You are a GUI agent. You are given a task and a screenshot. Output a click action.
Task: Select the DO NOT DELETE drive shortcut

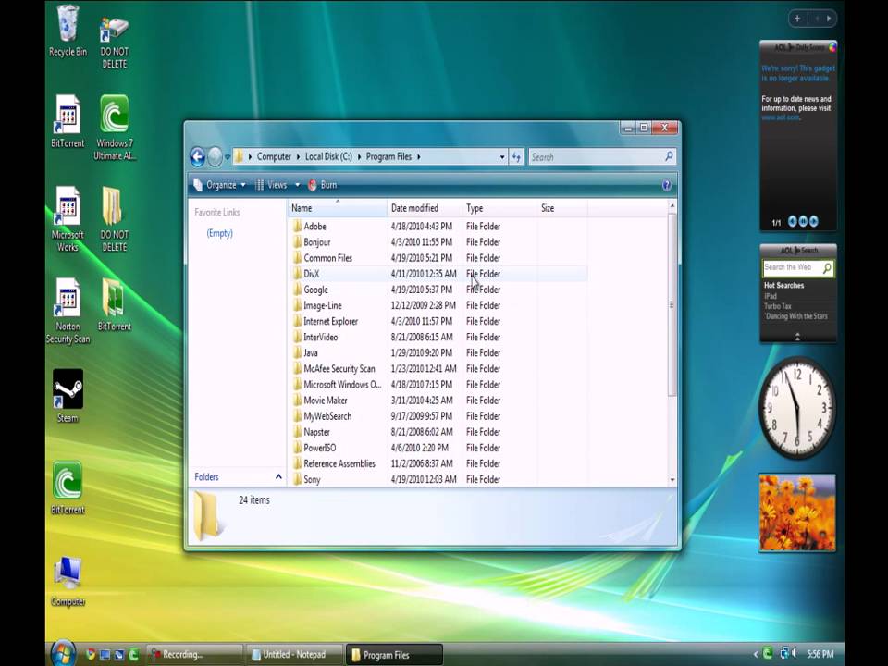(114, 42)
